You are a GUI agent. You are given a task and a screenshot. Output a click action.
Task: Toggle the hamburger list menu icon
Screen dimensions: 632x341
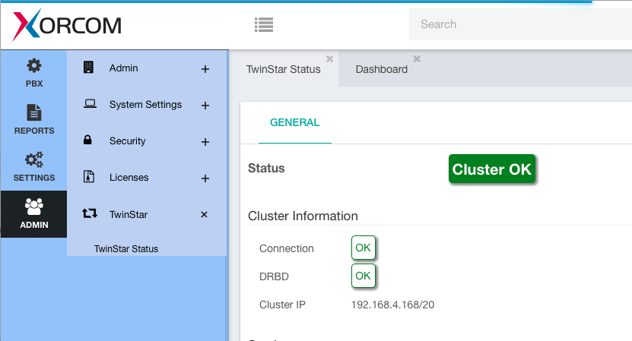click(x=264, y=25)
